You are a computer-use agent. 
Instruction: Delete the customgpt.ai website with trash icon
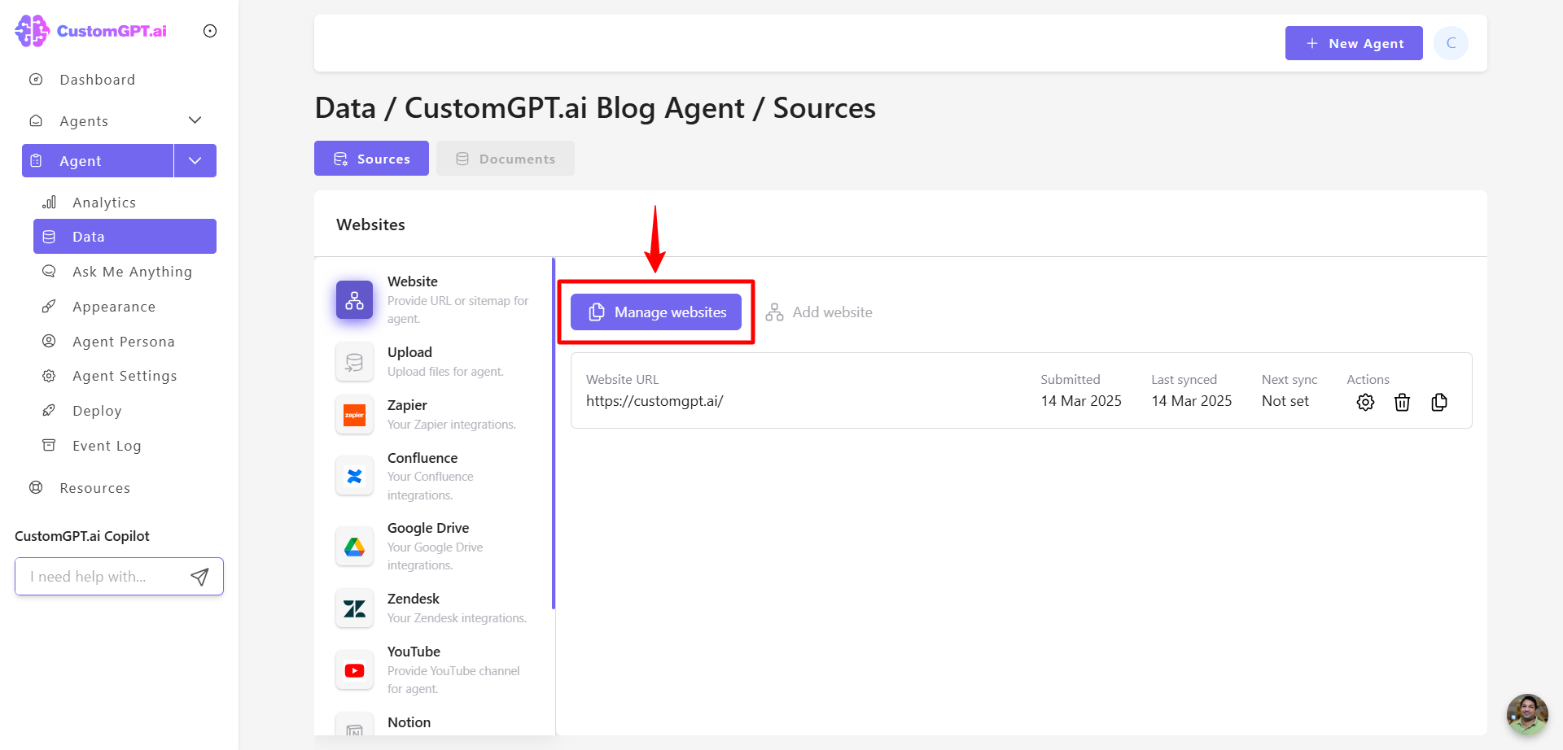[1402, 402]
